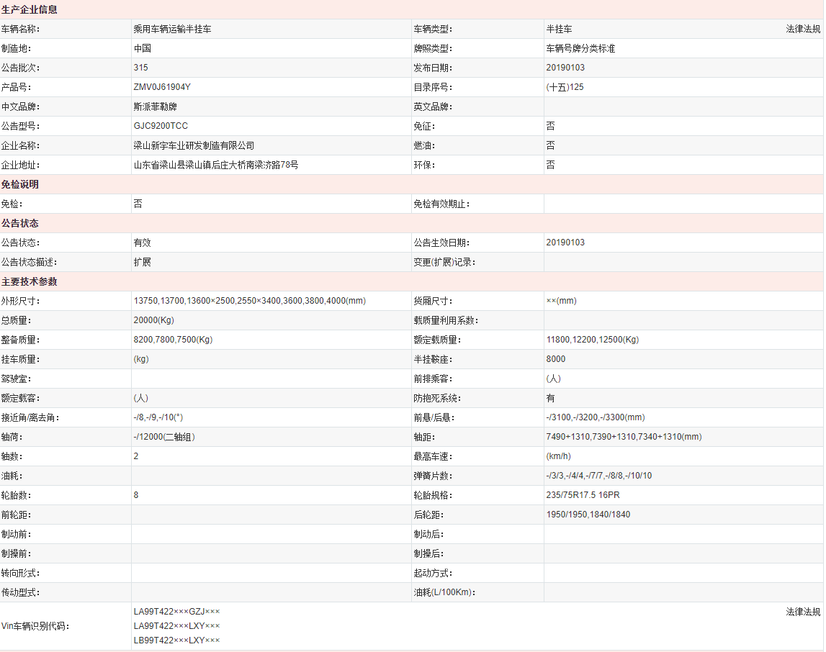826x652 pixels.
Task: Click the 外形尺寸 dimensions value
Action: pyautogui.click(x=249, y=301)
